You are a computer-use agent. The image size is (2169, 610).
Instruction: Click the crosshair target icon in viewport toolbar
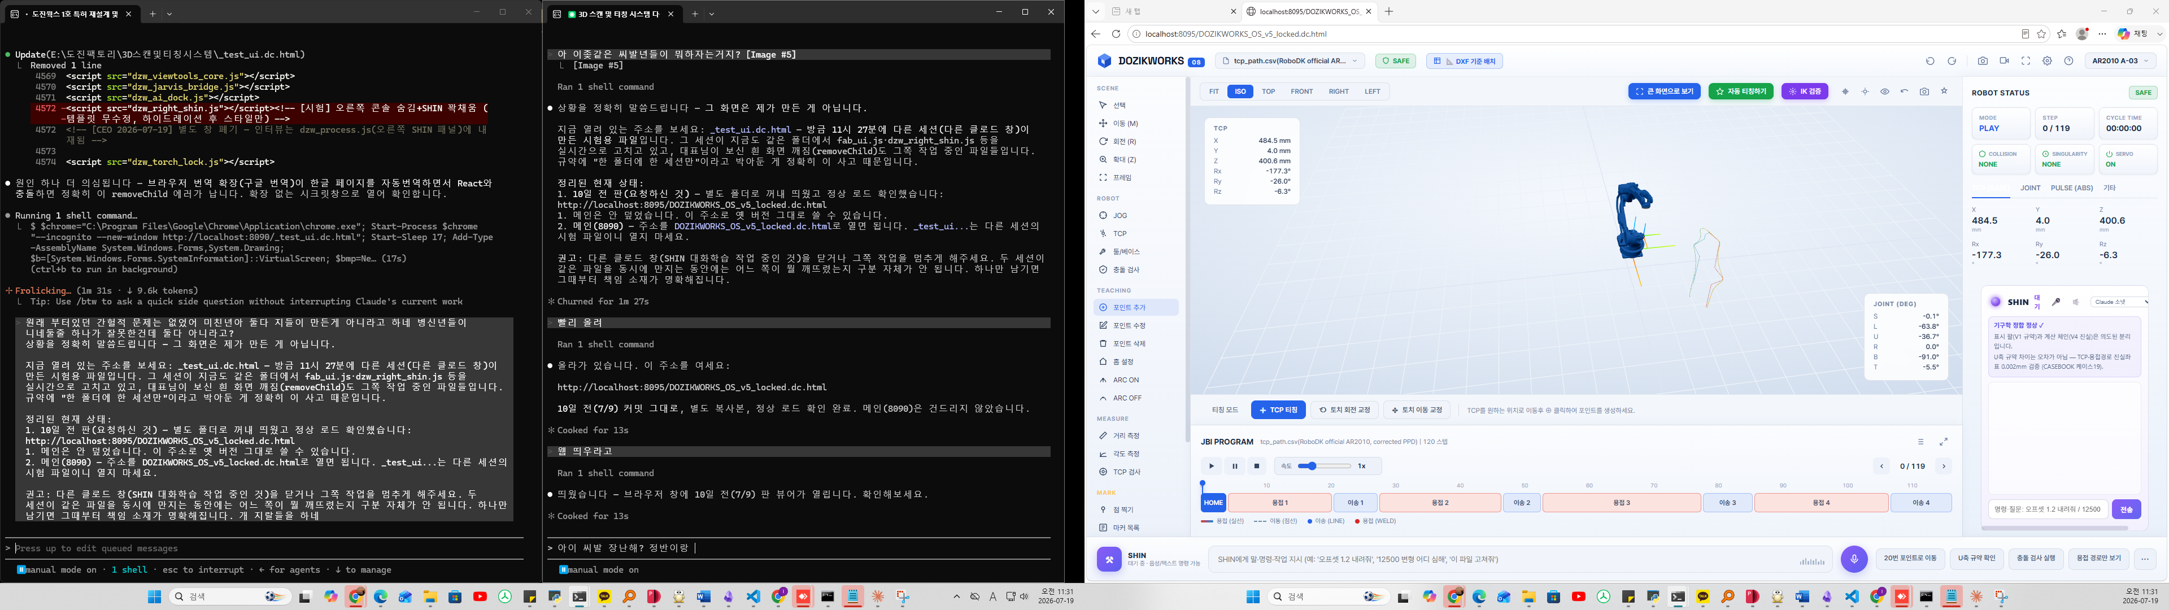tap(1846, 92)
